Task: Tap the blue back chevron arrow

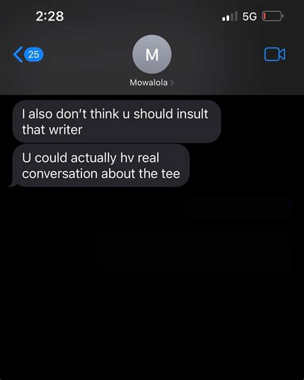Action: click(x=18, y=55)
